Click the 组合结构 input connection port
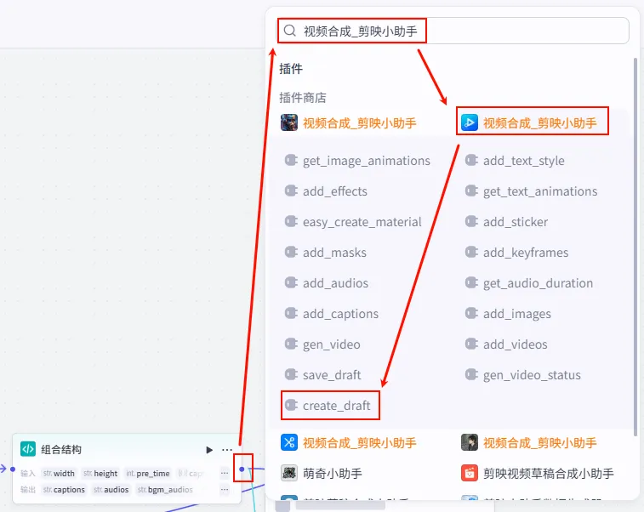 click(x=13, y=469)
